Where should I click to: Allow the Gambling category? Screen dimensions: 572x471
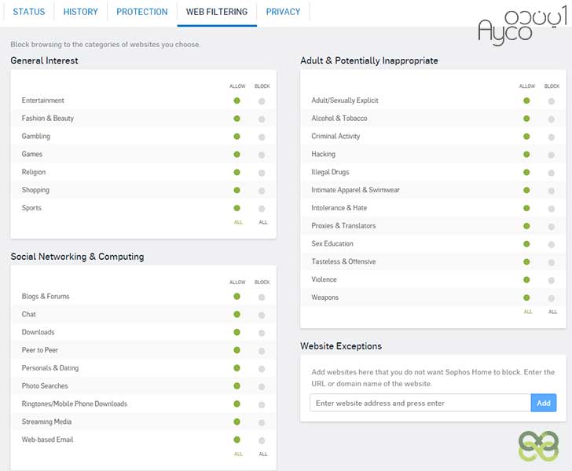coord(236,137)
